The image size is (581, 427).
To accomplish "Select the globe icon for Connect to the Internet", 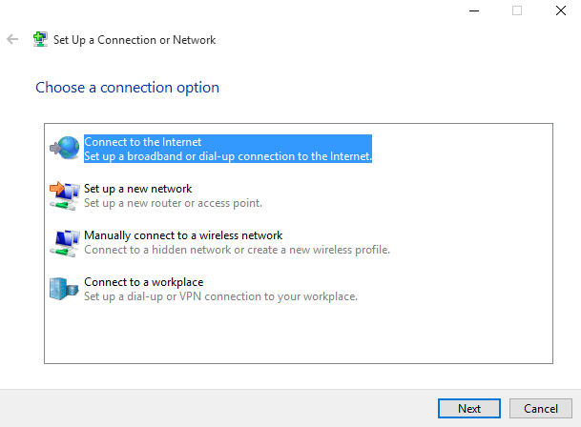I will [x=65, y=148].
